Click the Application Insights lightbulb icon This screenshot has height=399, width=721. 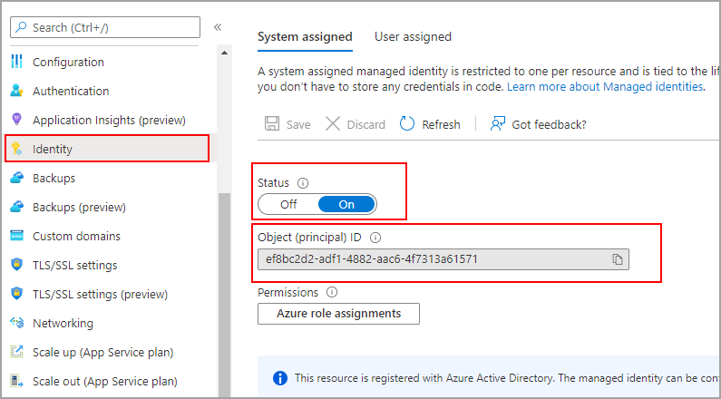(16, 121)
